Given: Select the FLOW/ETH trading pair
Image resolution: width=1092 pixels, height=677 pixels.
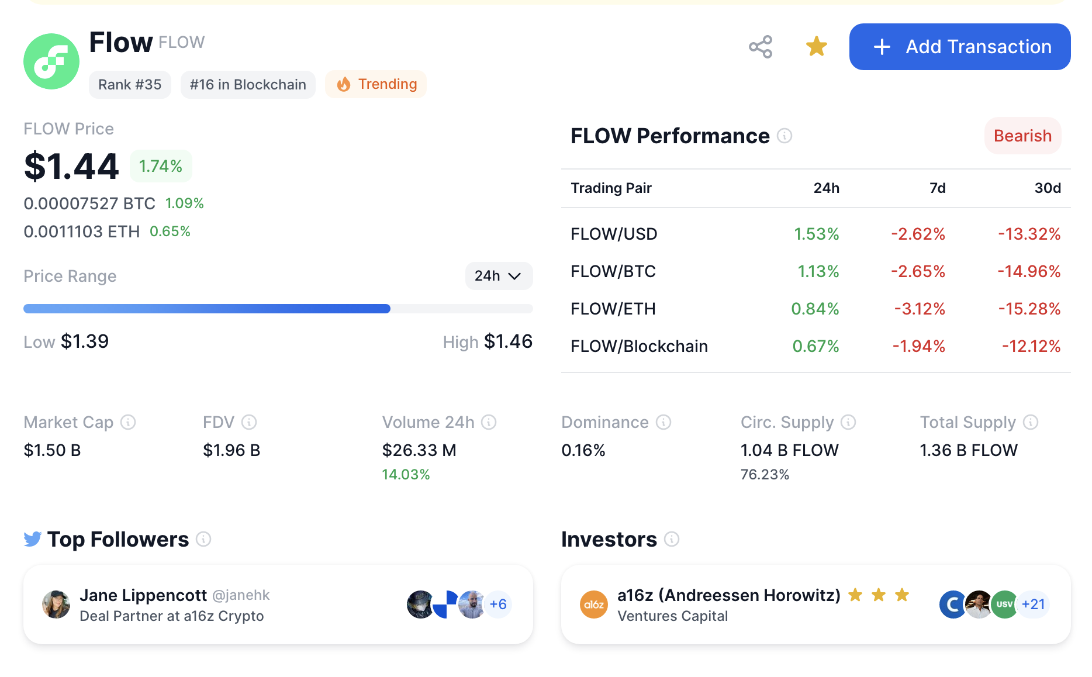Looking at the screenshot, I should click(613, 309).
